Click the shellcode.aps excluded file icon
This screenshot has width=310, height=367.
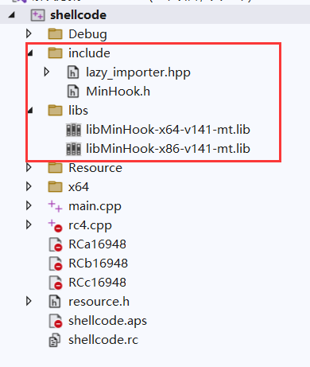56,321
